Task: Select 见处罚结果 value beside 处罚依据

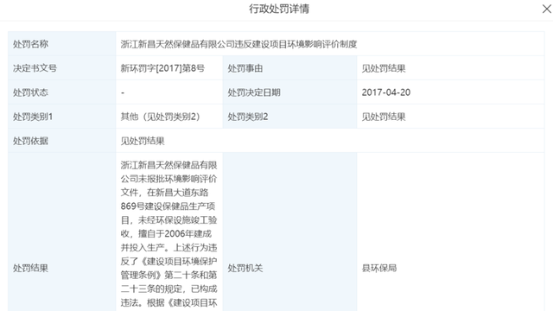Action: pos(143,141)
